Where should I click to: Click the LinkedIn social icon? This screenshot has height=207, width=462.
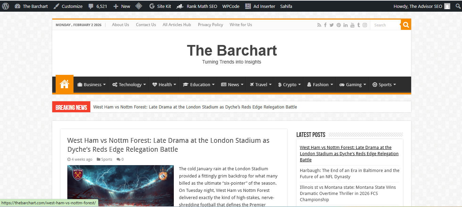(x=345, y=25)
